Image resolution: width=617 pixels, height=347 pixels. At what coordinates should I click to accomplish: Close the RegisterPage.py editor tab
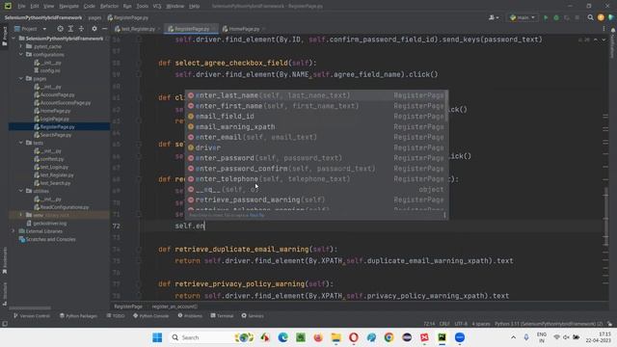[x=214, y=29]
